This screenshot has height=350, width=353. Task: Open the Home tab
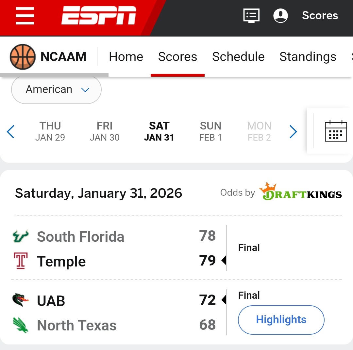pos(126,57)
